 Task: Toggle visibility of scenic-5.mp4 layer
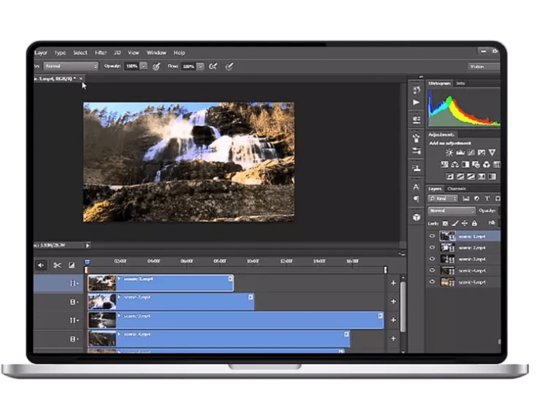tap(432, 282)
